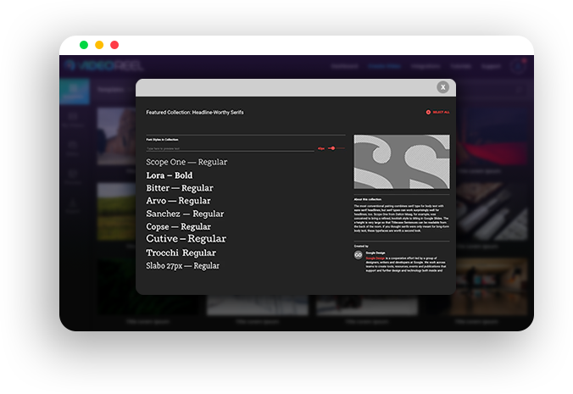Click the Google Design round avatar
Viewport: 573px width, 394px height.
[358, 255]
